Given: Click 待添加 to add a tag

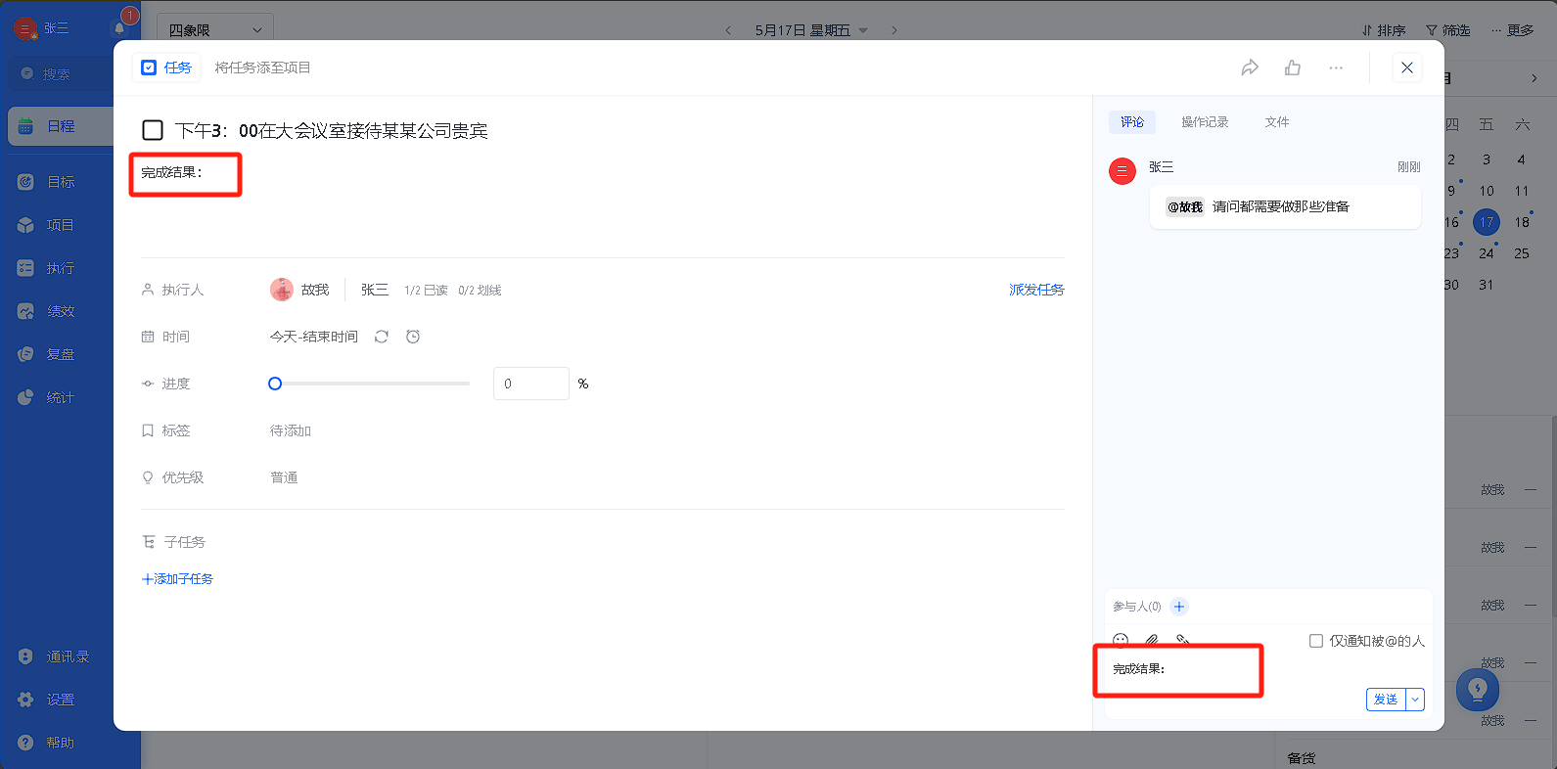Looking at the screenshot, I should [x=291, y=430].
